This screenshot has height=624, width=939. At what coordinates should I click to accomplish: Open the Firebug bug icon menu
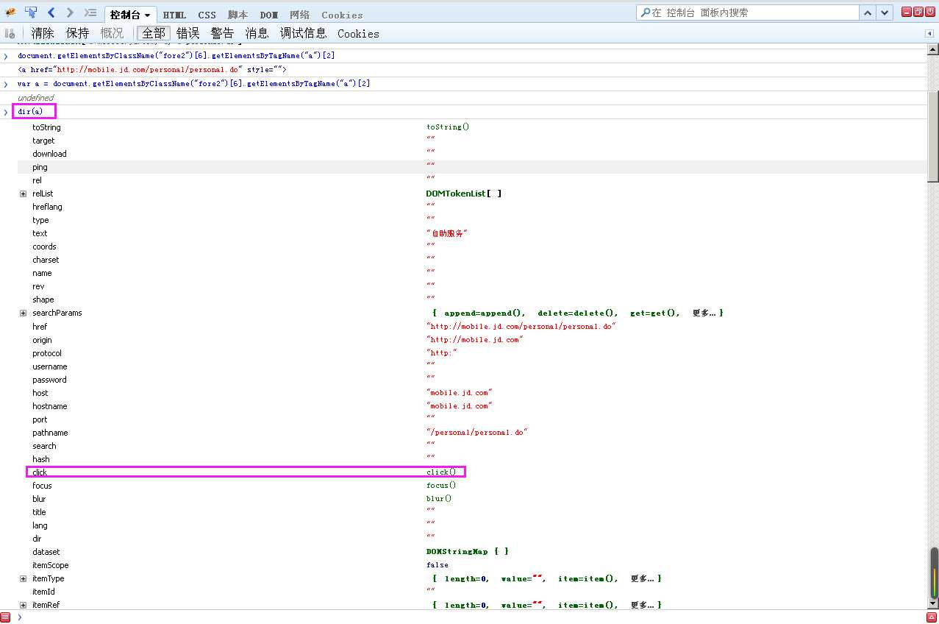pyautogui.click(x=10, y=13)
